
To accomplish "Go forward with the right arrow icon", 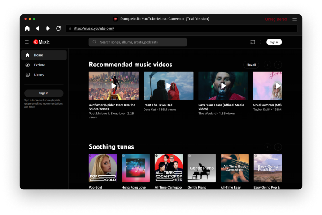I will coord(48,28).
